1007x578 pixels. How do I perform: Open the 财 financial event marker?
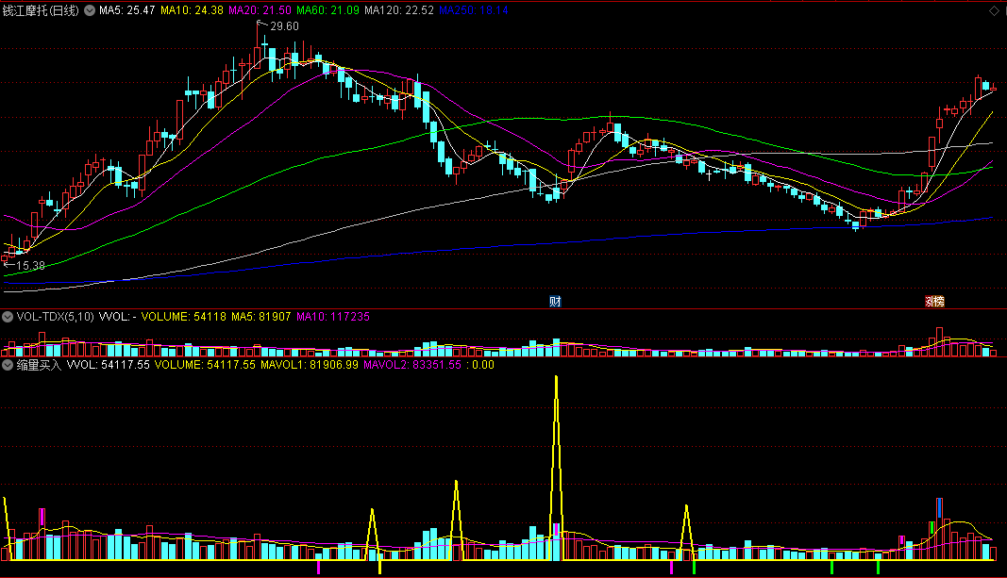coord(556,302)
